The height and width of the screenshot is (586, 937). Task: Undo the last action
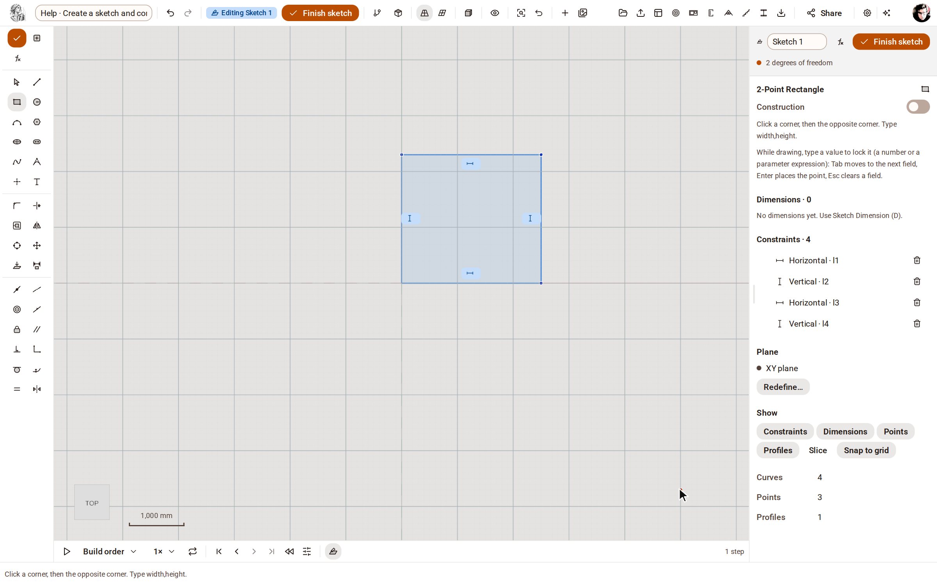pyautogui.click(x=170, y=13)
